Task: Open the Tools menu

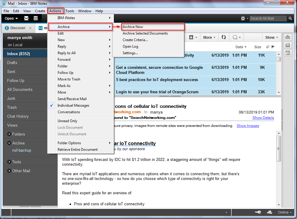Action: click(x=70, y=11)
